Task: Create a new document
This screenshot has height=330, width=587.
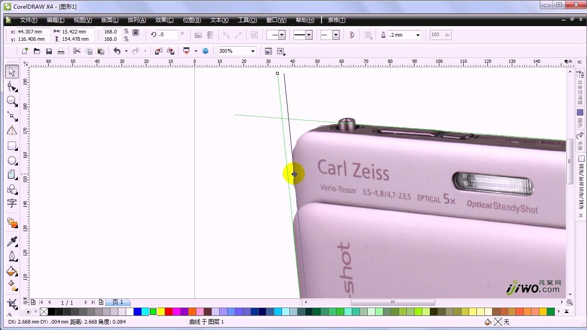Action: pos(25,51)
